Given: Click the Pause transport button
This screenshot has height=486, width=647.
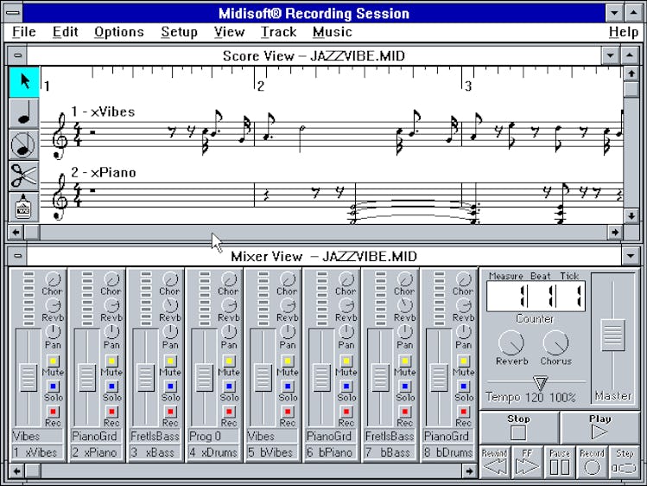Looking at the screenshot, I should point(560,462).
